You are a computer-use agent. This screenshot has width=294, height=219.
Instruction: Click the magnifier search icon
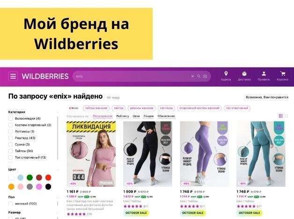pyautogui.click(x=199, y=76)
